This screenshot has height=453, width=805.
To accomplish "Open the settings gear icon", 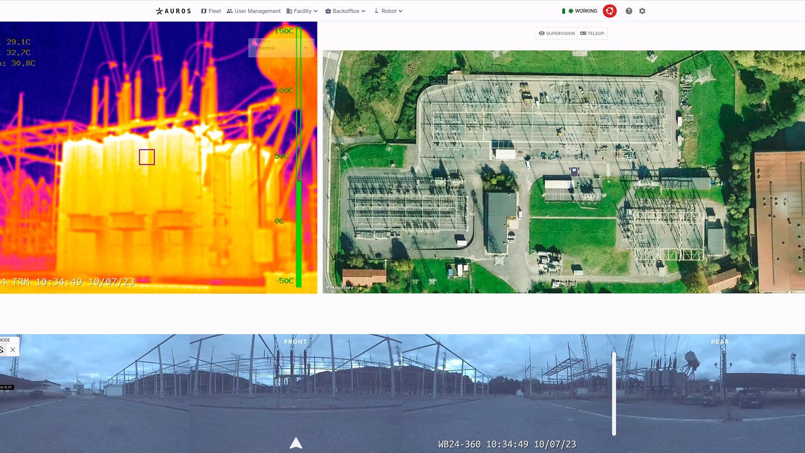I will tap(642, 11).
